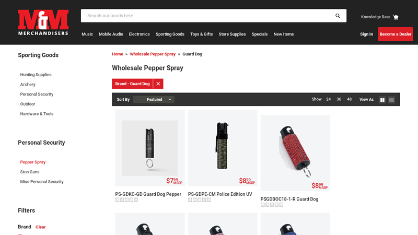Open the Toys & Gifts menu

pyautogui.click(x=202, y=34)
